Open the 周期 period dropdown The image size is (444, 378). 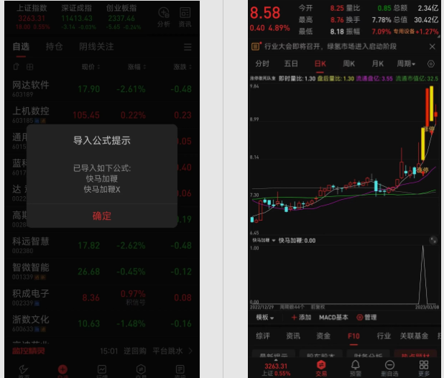(406, 64)
